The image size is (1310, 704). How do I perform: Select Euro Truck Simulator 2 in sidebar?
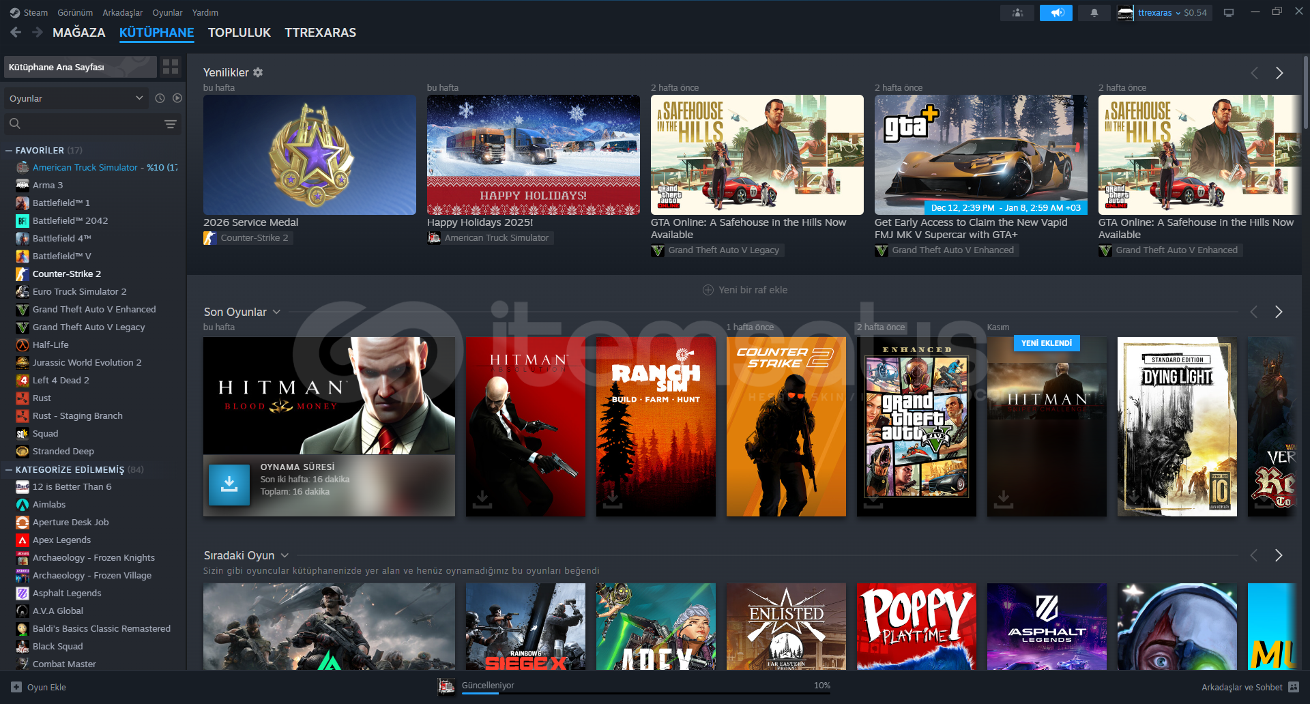pyautogui.click(x=80, y=291)
